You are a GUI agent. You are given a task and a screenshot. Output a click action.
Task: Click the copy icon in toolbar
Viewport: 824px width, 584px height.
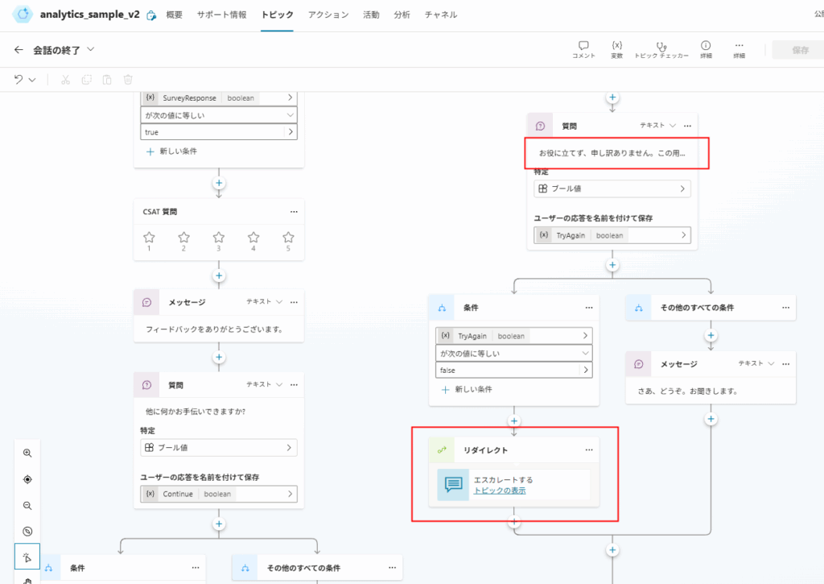[x=87, y=80]
